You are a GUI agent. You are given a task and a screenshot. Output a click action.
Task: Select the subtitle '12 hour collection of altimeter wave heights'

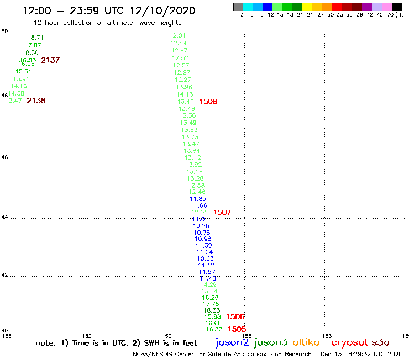pos(107,23)
